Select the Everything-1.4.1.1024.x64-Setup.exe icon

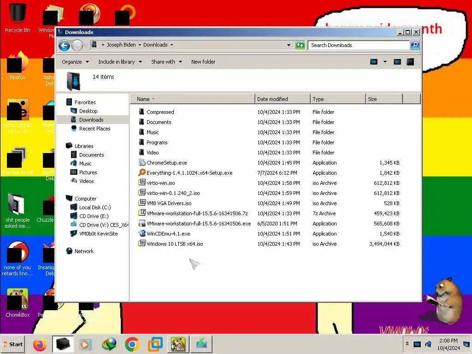click(x=142, y=173)
